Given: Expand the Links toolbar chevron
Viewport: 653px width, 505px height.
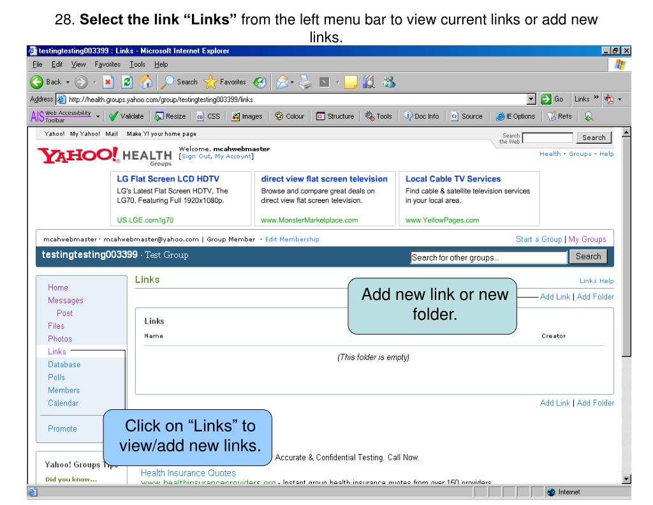Looking at the screenshot, I should point(596,98).
